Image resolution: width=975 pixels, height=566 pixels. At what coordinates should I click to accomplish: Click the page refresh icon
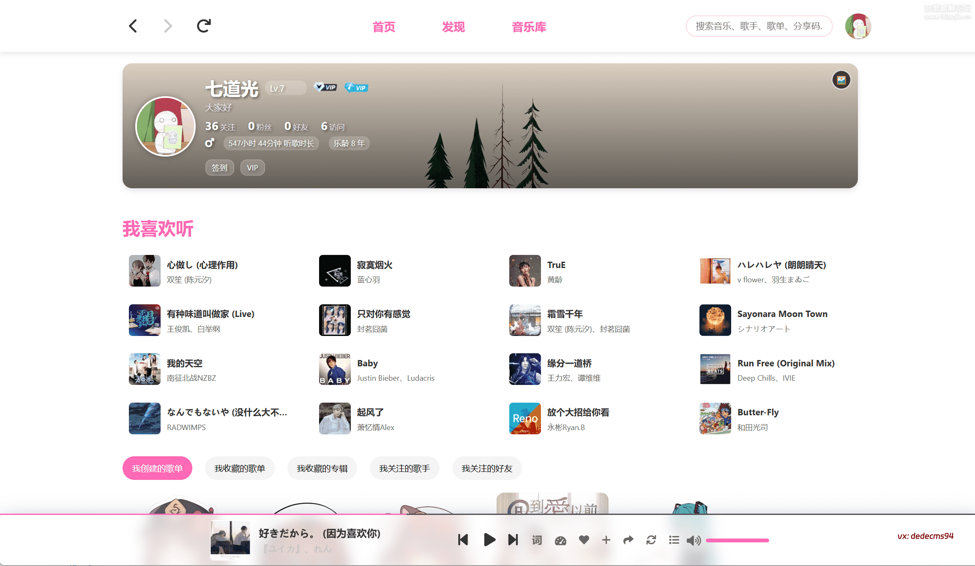(x=204, y=26)
